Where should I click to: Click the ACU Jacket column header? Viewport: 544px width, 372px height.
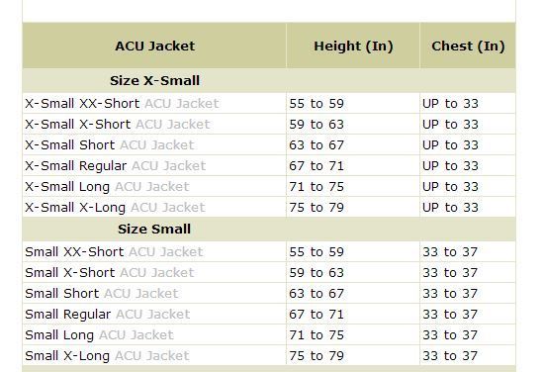(x=154, y=46)
